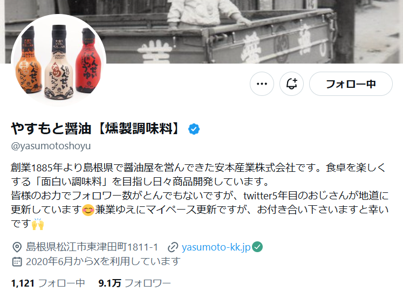The image size is (403, 292).
Task: Click the smiling face emoji in bio
Action: 88,210
